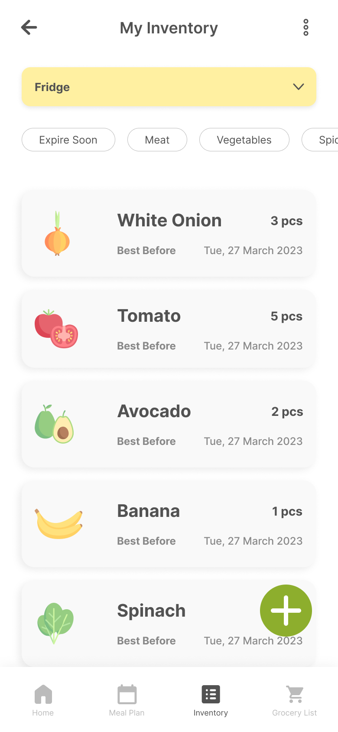The height and width of the screenshot is (732, 338).
Task: Select the Inventory tab in bottom bar
Action: coord(211,699)
